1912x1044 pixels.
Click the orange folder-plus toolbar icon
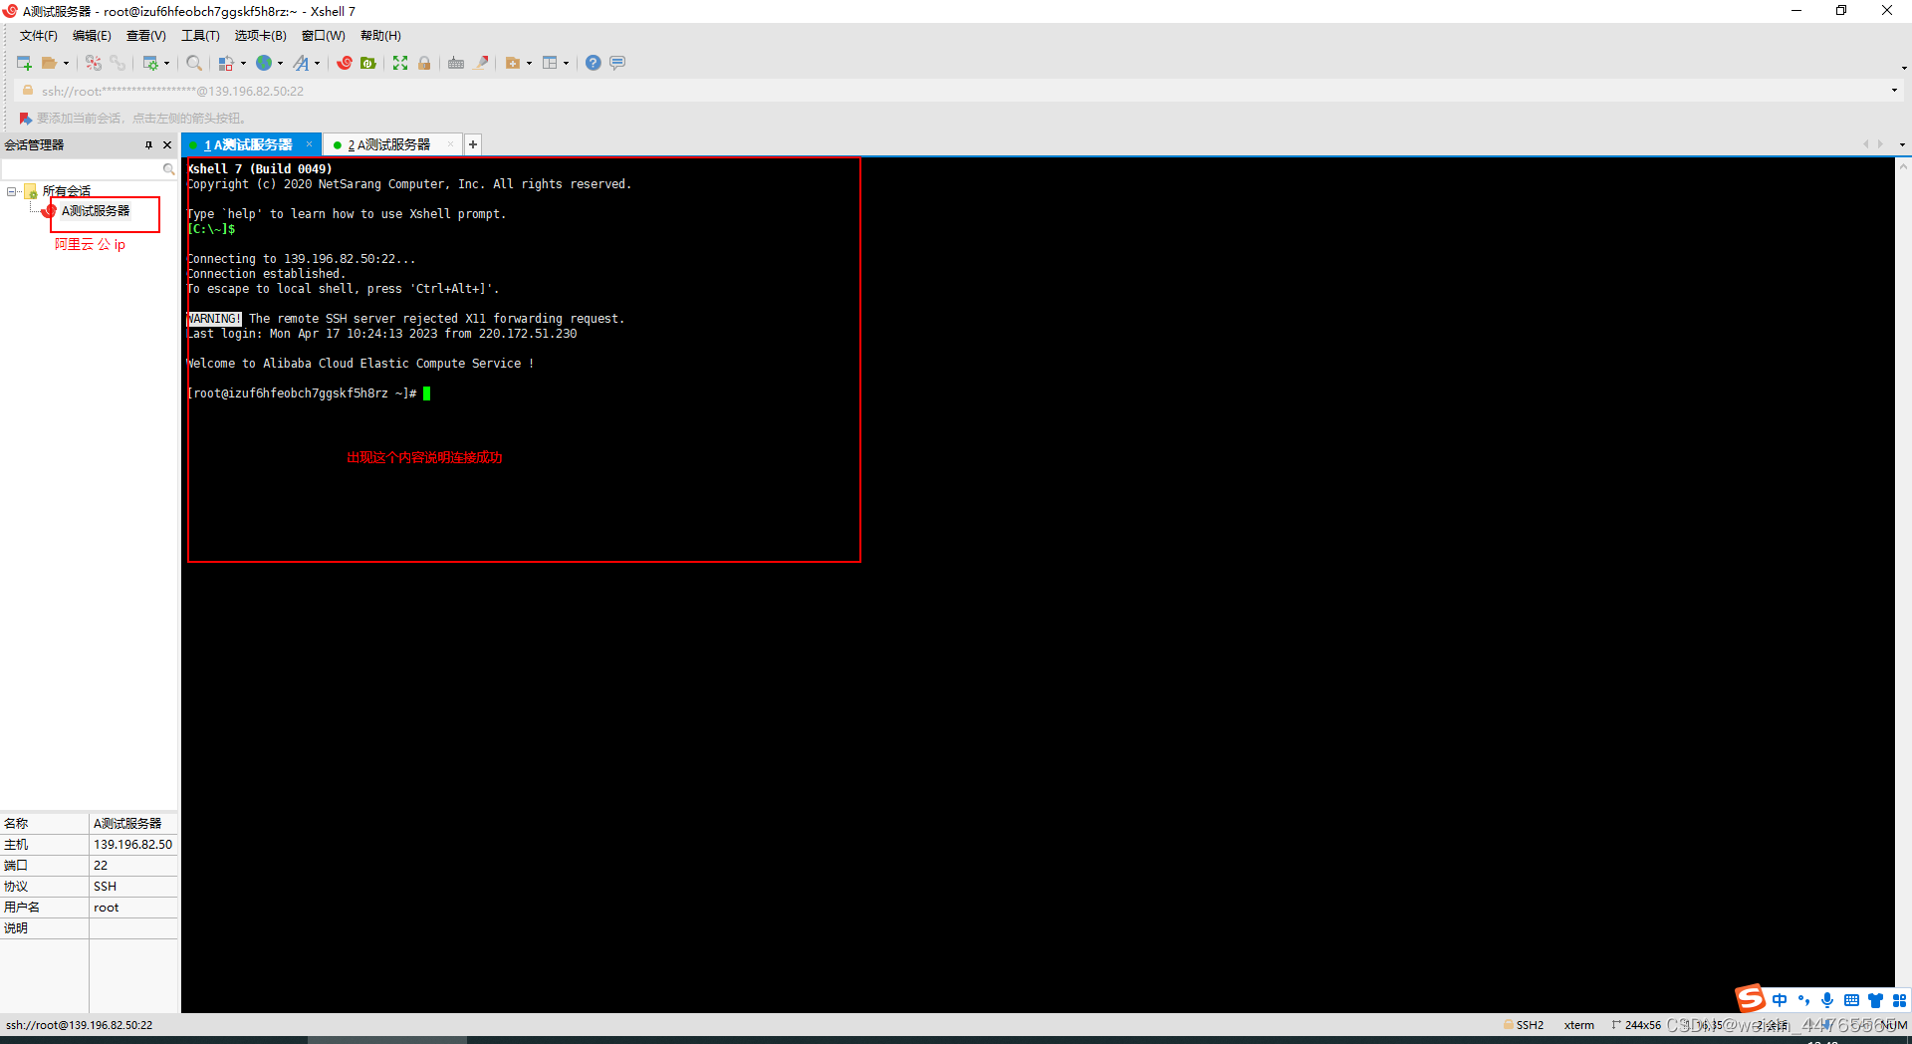pyautogui.click(x=513, y=63)
